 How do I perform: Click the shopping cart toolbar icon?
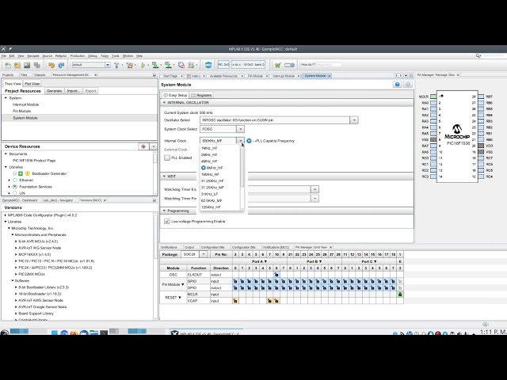click(277, 65)
